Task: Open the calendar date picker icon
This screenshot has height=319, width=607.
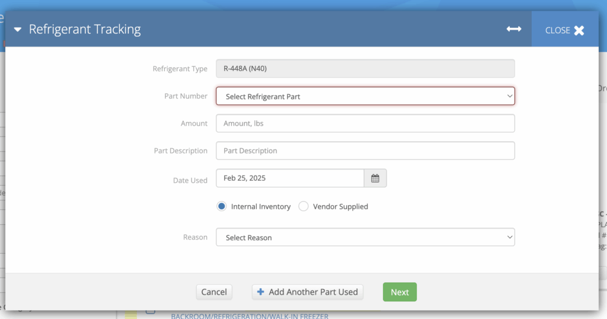Action: click(x=375, y=178)
